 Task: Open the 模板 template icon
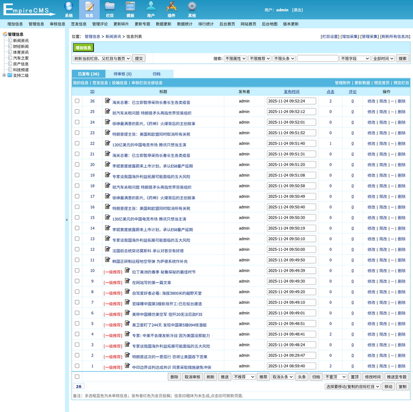click(x=130, y=7)
